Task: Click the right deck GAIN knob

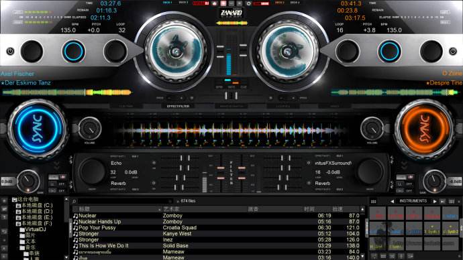Action: [434, 181]
